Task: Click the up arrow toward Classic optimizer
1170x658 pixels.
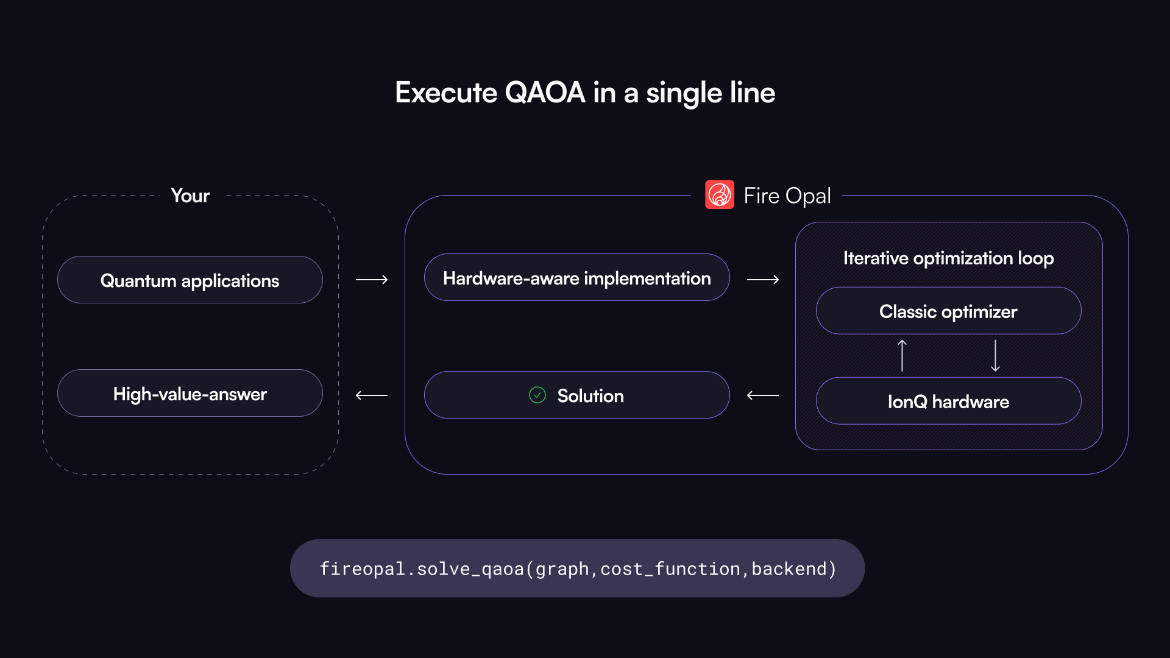Action: [902, 356]
